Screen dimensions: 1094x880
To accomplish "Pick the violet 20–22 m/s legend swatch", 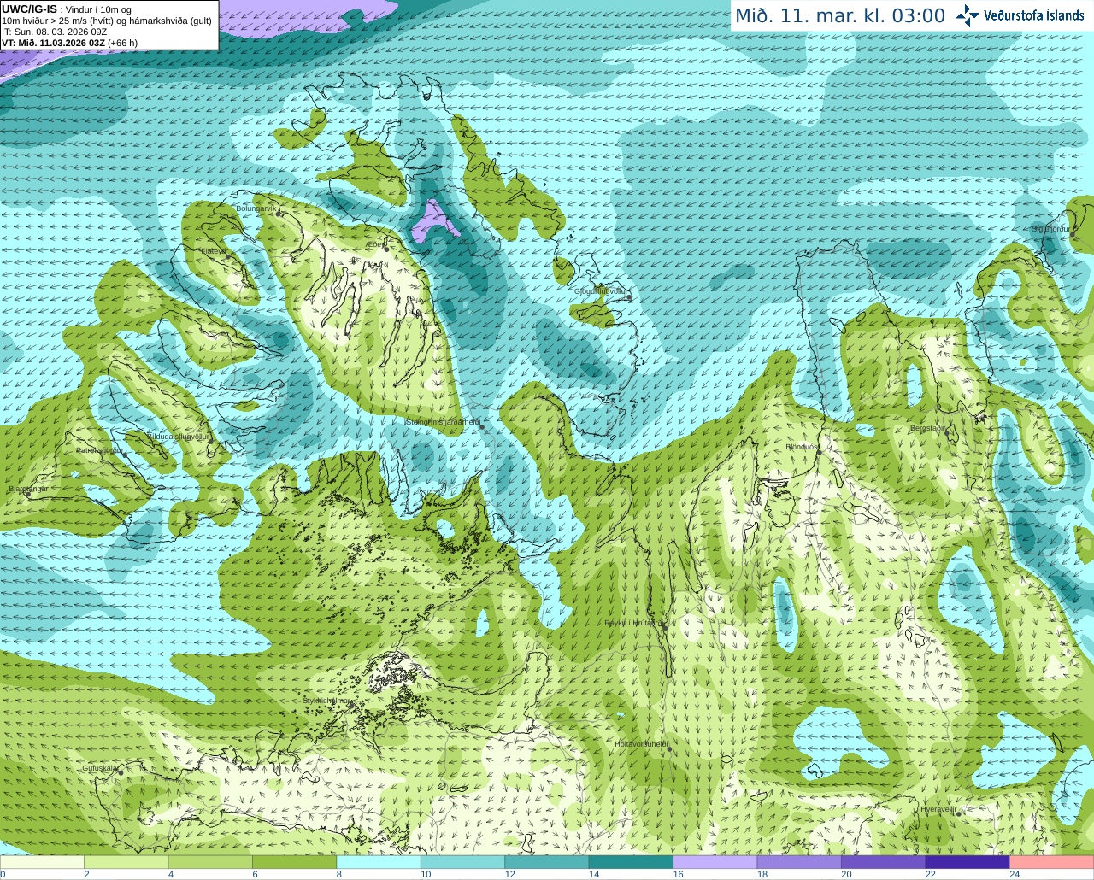I will tap(884, 862).
